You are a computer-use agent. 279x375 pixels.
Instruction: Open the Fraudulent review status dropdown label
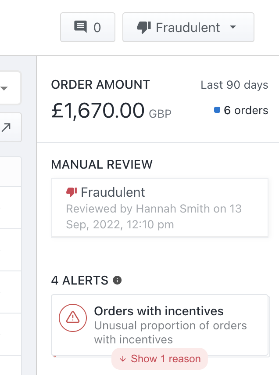click(188, 27)
